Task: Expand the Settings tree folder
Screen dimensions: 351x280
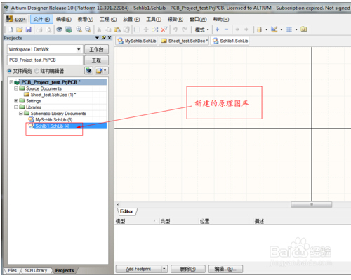Action: pos(16,101)
